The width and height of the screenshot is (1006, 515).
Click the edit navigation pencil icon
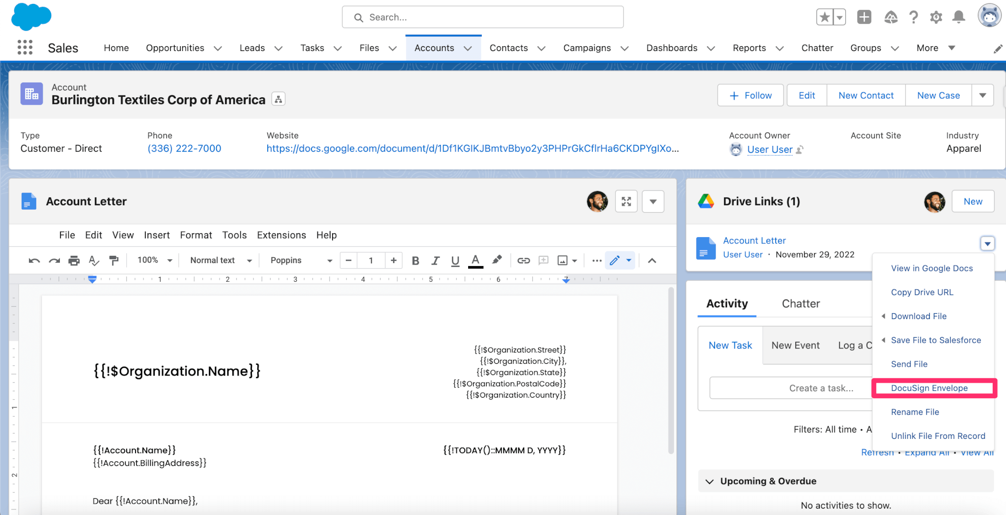pyautogui.click(x=998, y=49)
